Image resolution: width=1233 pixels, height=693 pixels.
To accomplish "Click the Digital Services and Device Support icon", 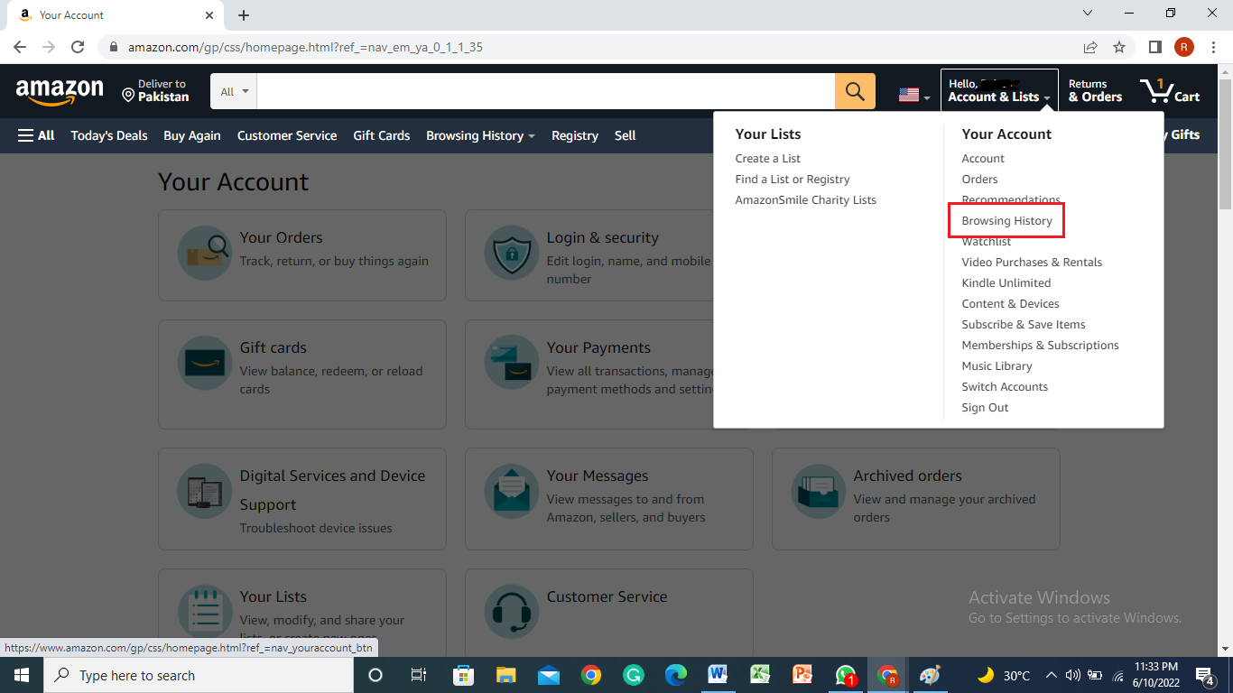I will click(205, 491).
